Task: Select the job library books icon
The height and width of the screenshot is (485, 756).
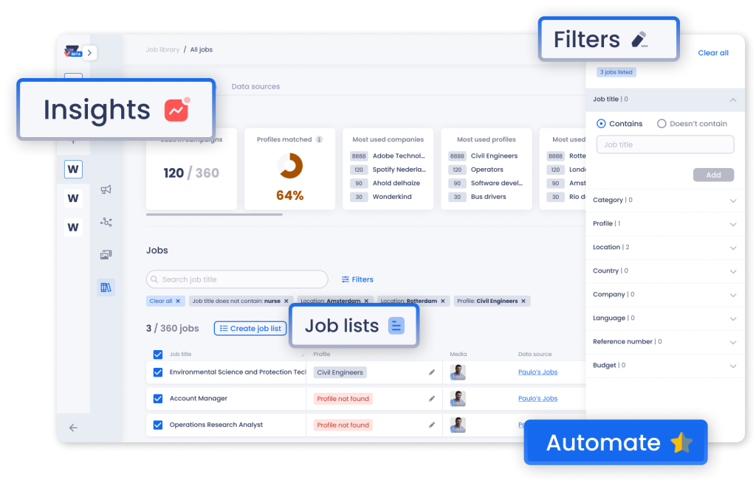Action: click(x=106, y=287)
